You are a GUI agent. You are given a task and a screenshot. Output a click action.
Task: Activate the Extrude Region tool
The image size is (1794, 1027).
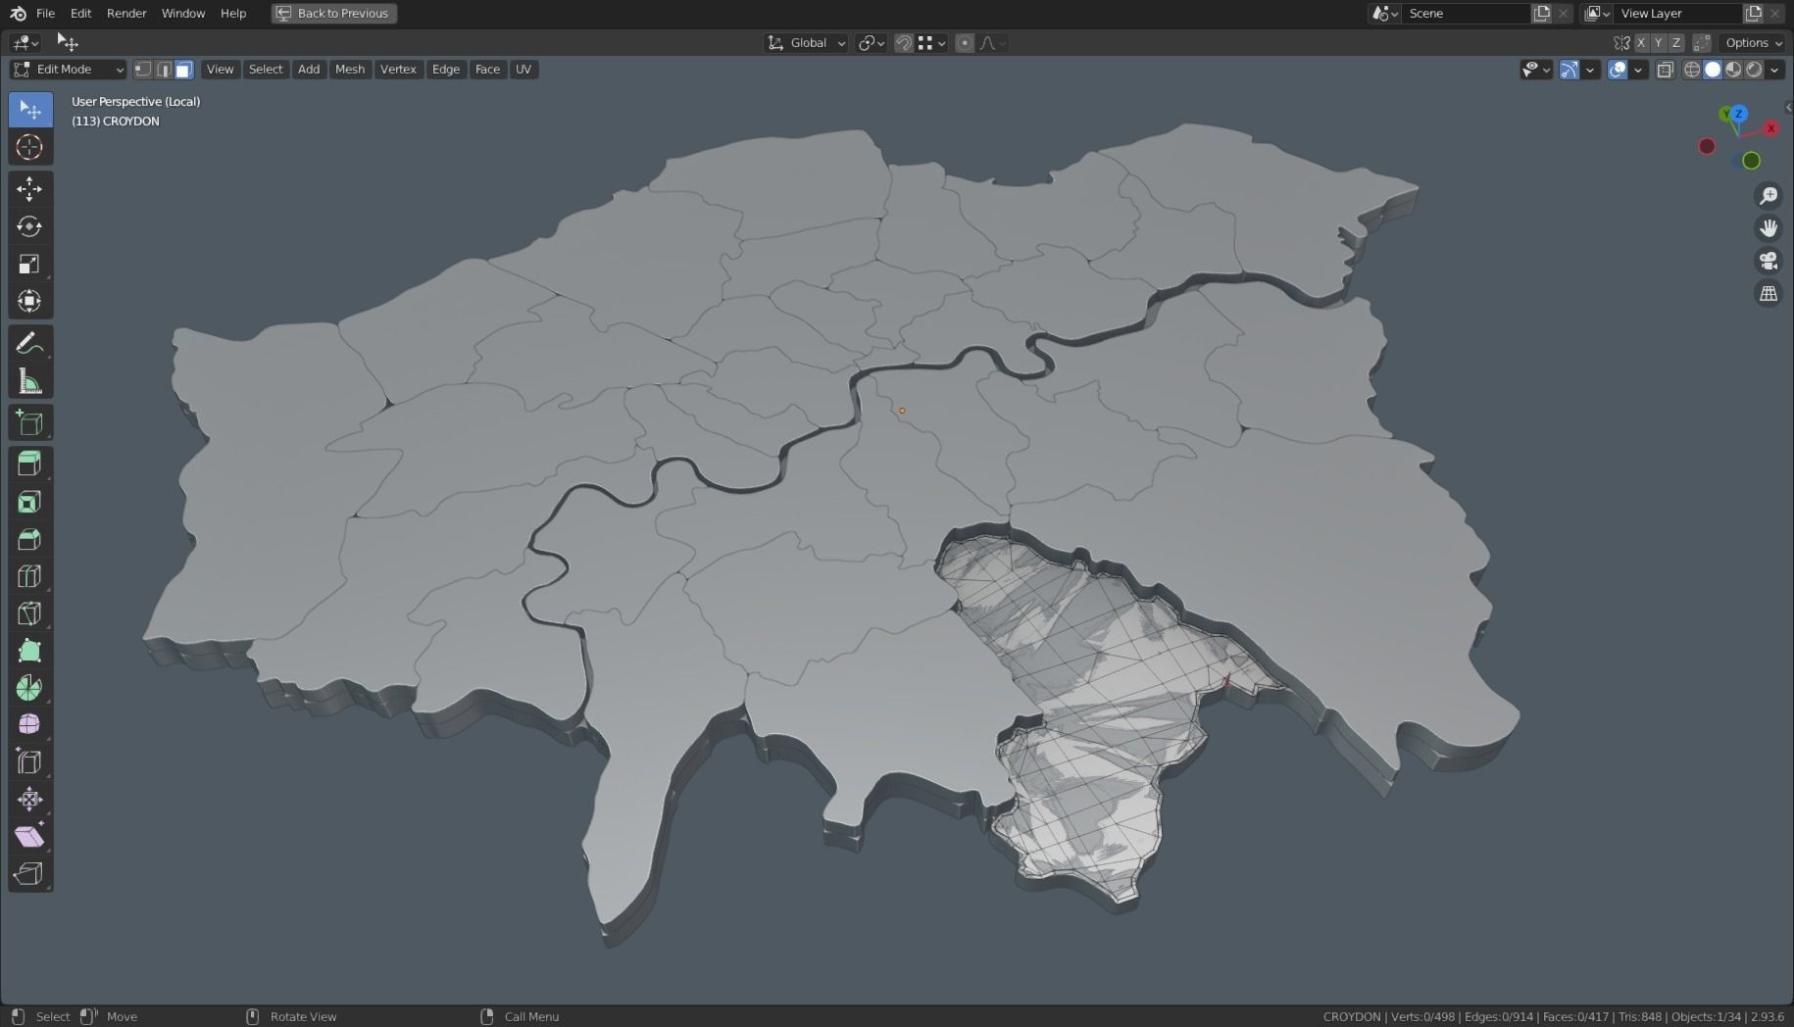[x=30, y=465]
